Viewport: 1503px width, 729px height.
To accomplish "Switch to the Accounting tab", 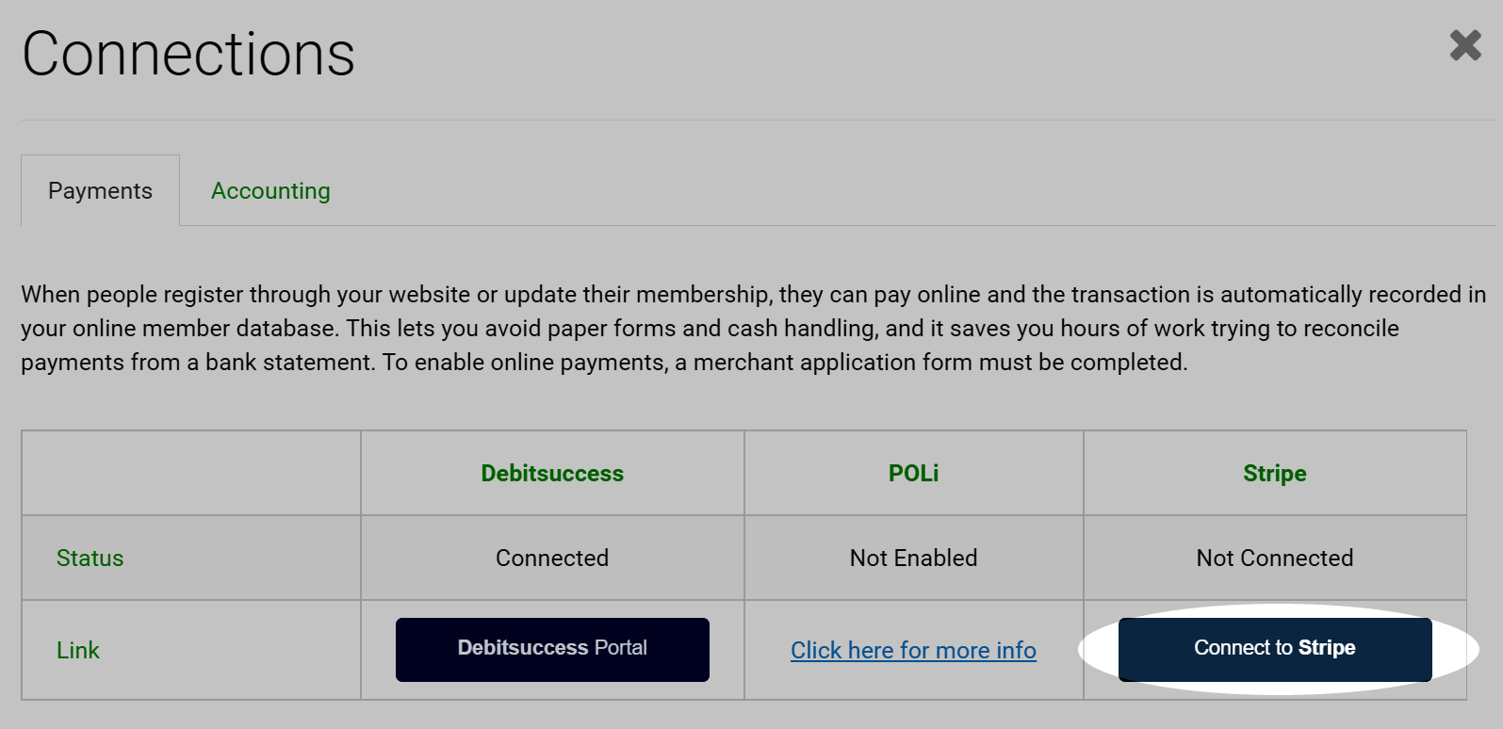I will click(x=270, y=190).
